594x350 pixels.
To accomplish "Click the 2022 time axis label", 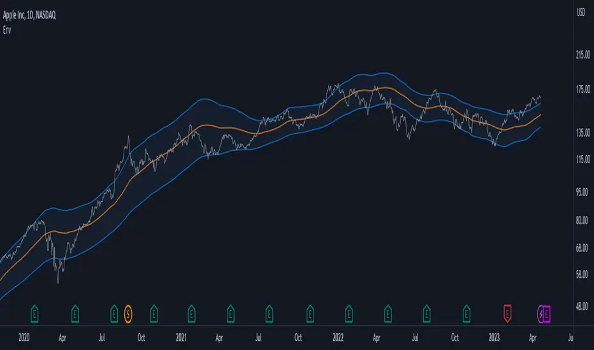I will click(x=338, y=337).
